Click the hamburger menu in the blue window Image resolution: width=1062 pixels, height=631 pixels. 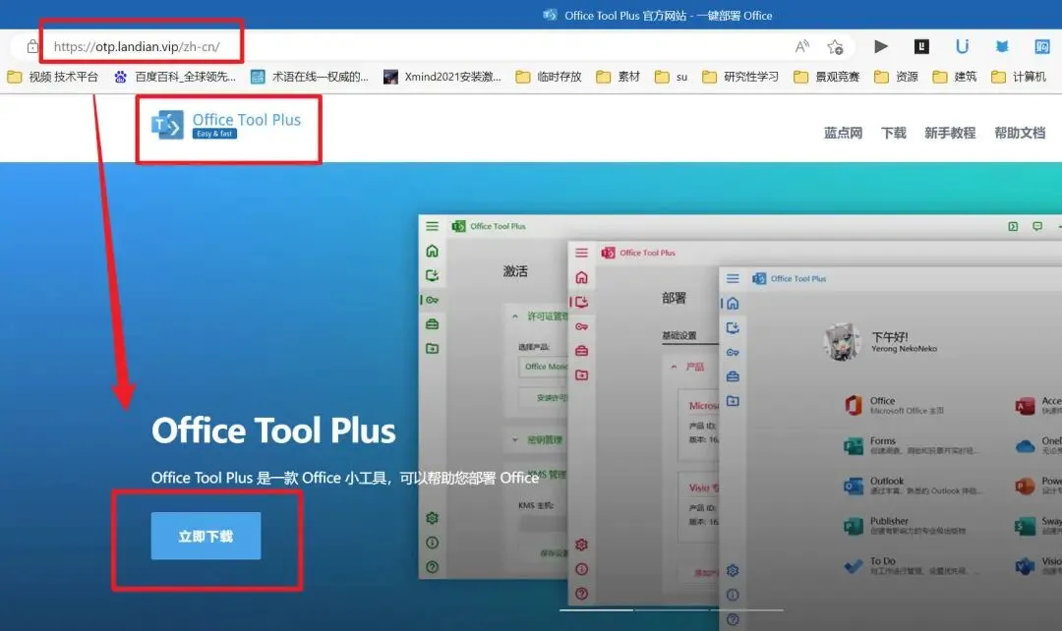(x=733, y=278)
